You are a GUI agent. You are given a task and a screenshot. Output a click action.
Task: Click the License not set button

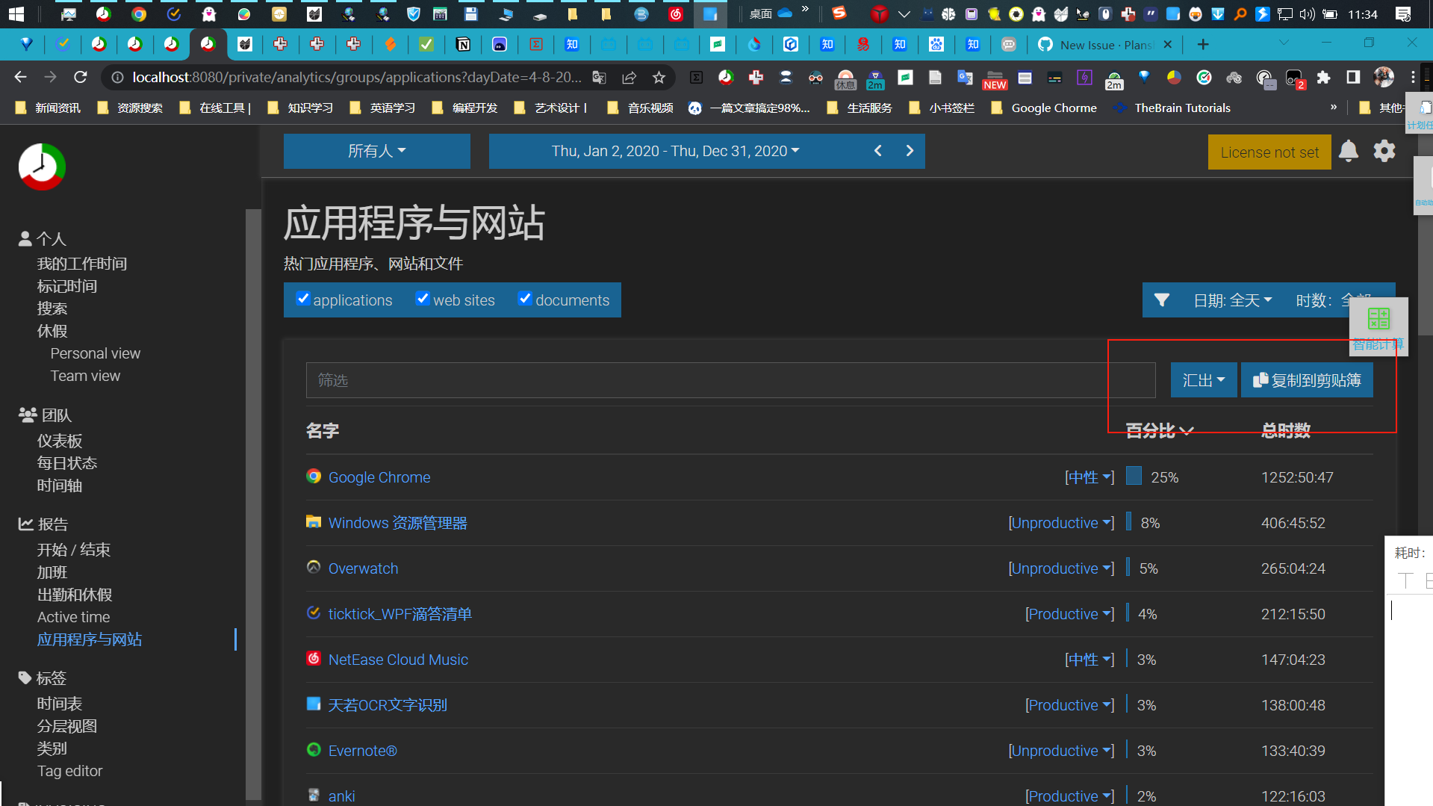click(1269, 152)
